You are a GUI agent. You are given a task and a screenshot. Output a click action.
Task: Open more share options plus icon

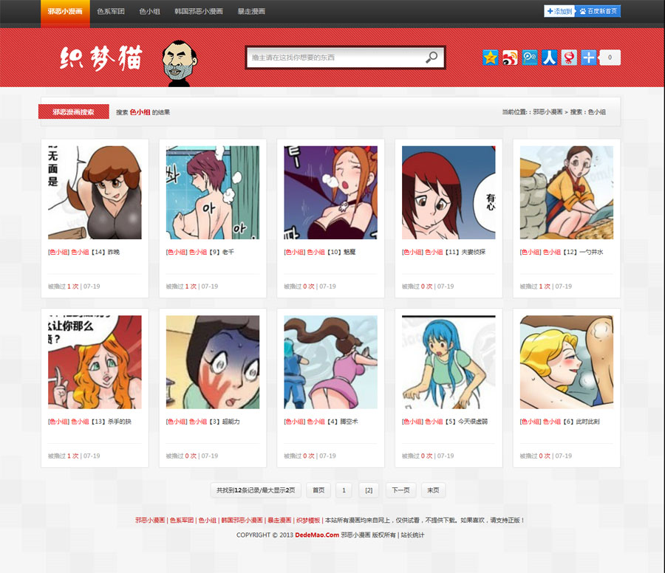click(x=588, y=58)
